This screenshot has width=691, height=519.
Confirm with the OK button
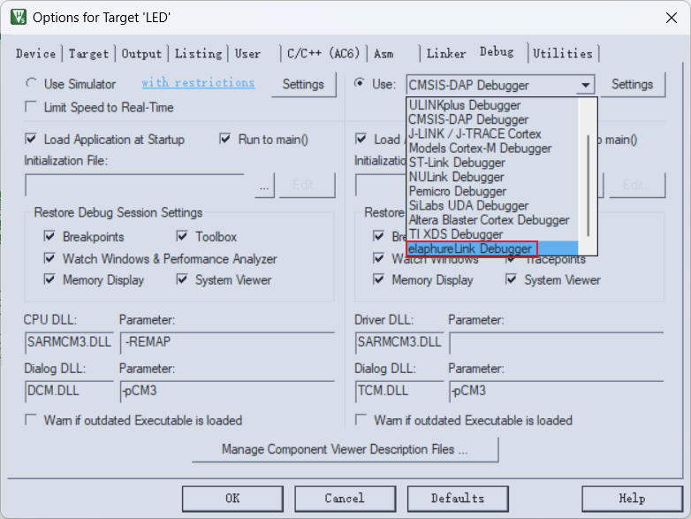coord(232,499)
